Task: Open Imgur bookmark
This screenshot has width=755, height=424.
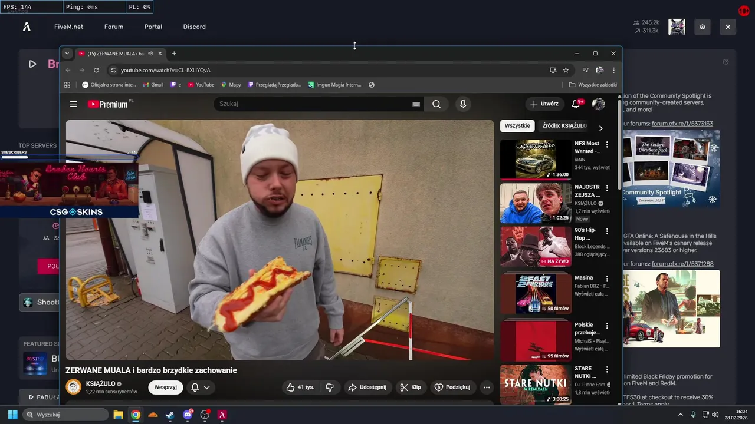Action: 334,85
